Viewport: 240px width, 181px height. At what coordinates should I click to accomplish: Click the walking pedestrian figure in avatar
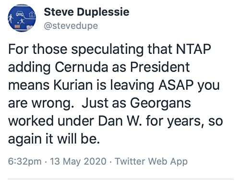tap(11, 19)
